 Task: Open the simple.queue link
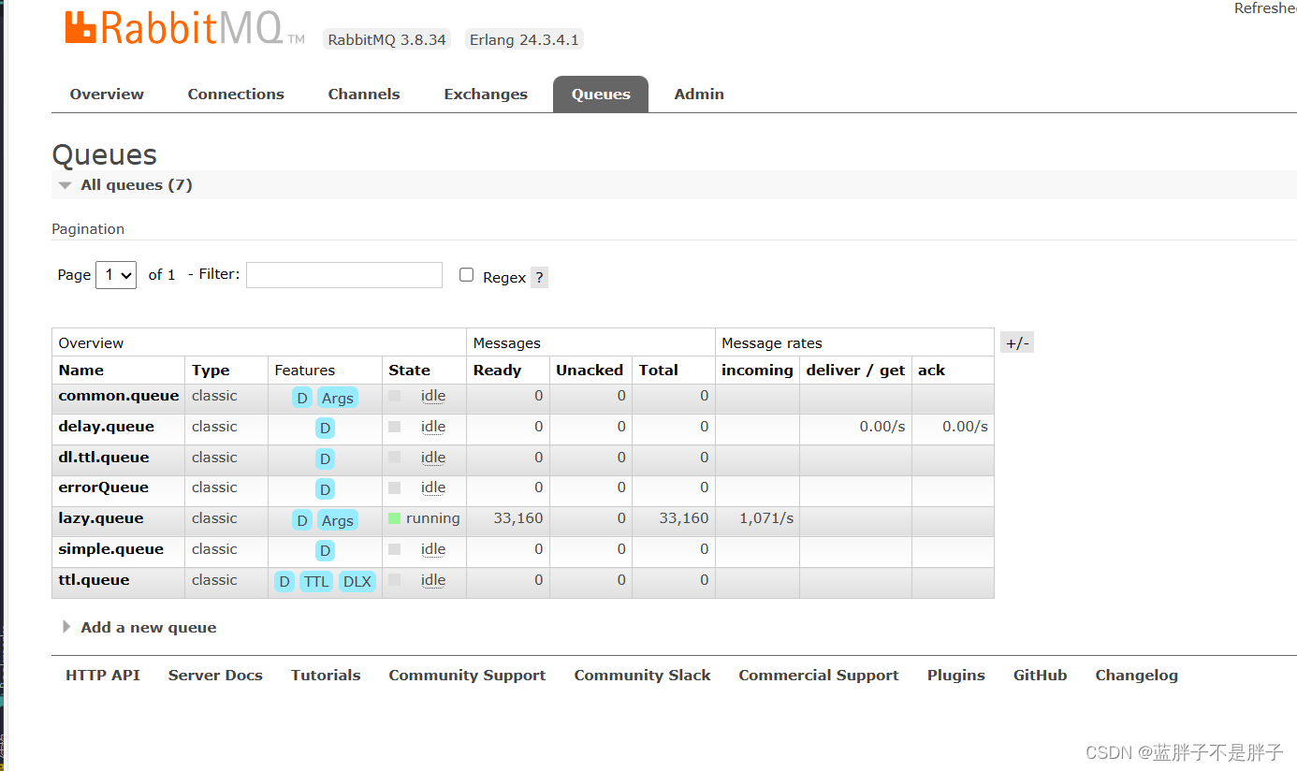point(110,548)
